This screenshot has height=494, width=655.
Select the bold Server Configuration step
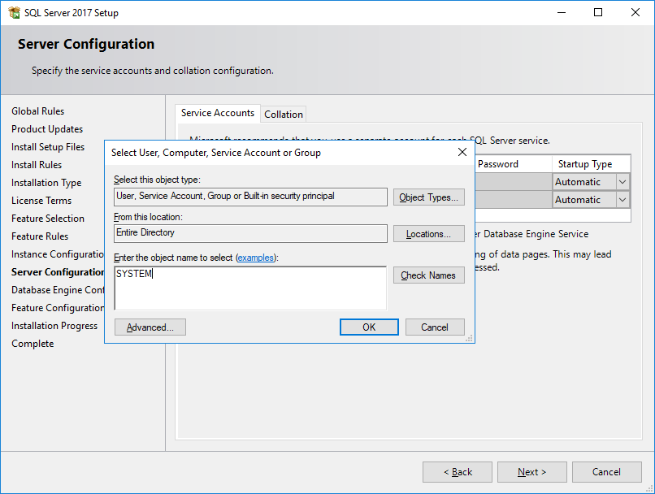click(58, 272)
